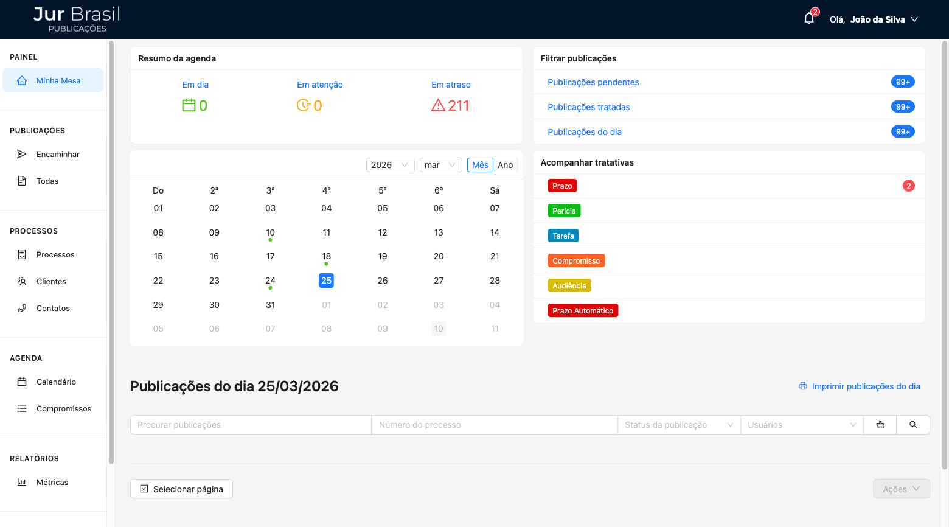This screenshot has height=527, width=949.
Task: Click Imprimir publicações do dia
Action: pos(865,386)
